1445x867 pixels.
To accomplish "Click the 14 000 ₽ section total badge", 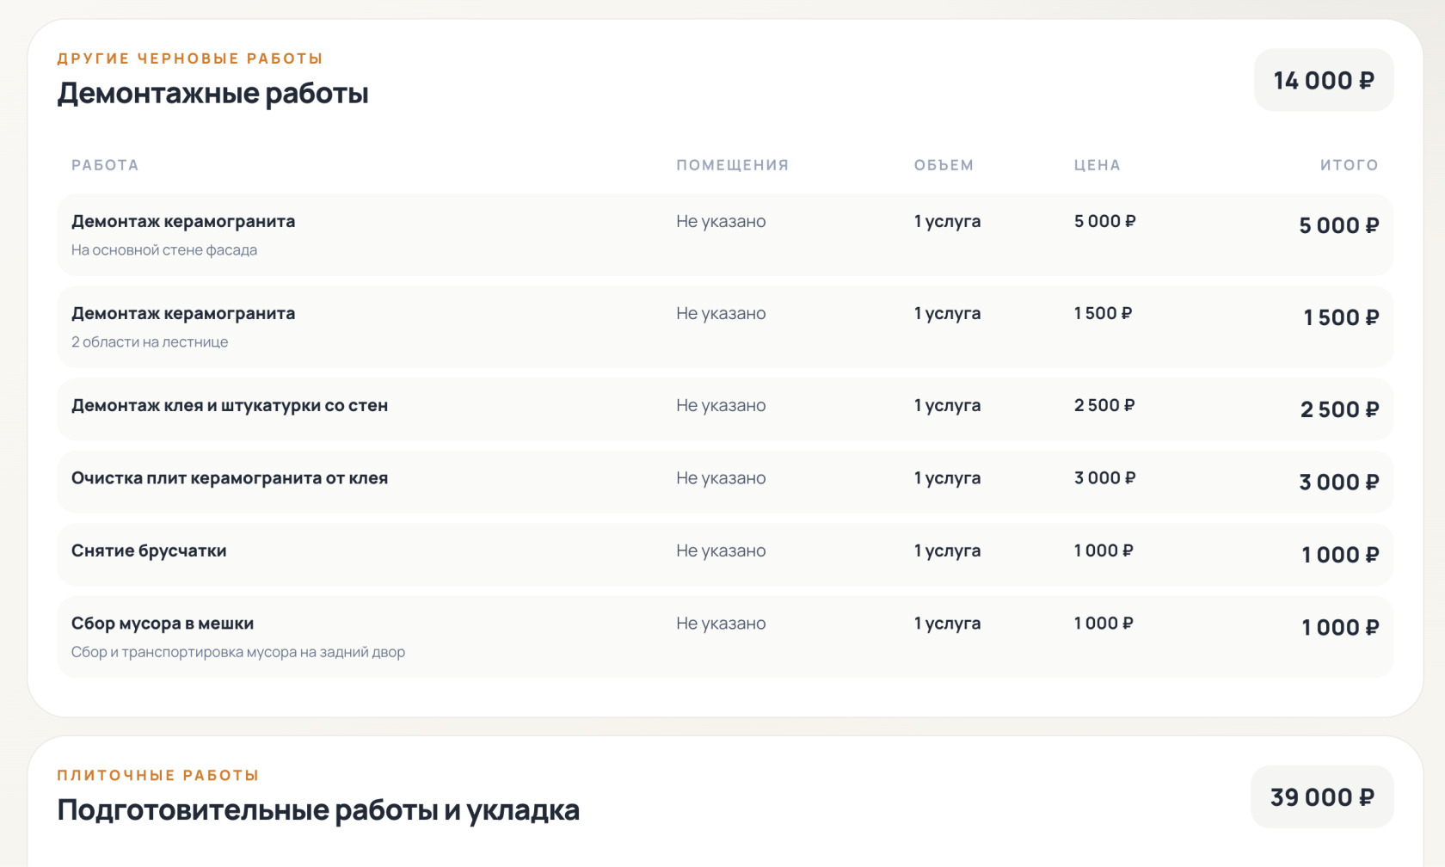I will pos(1324,80).
